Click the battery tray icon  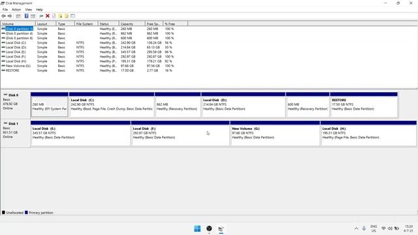(396, 228)
